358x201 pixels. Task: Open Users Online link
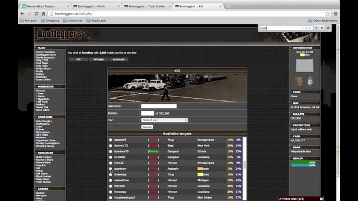pos(44,79)
